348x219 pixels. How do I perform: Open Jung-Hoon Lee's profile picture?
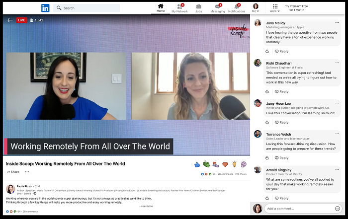pos(258,103)
